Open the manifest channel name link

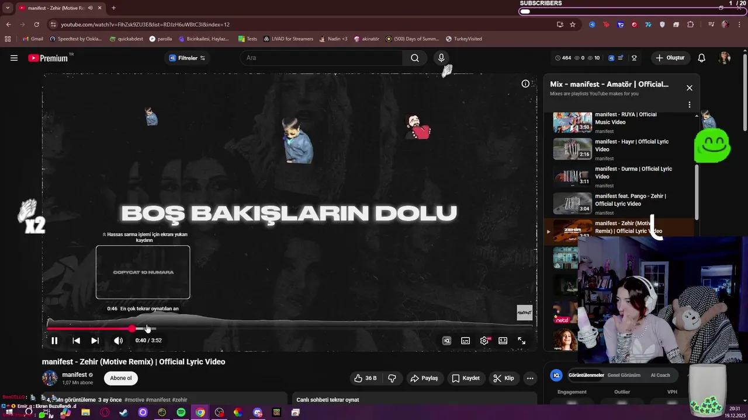pyautogui.click(x=75, y=374)
